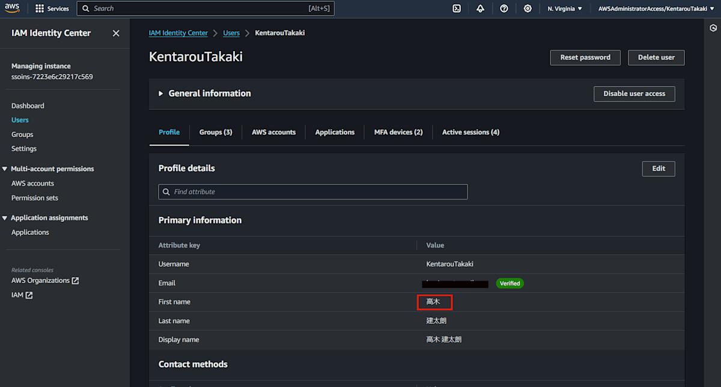Image resolution: width=721 pixels, height=387 pixels.
Task: Focus the Find attribute field
Action: (x=313, y=192)
